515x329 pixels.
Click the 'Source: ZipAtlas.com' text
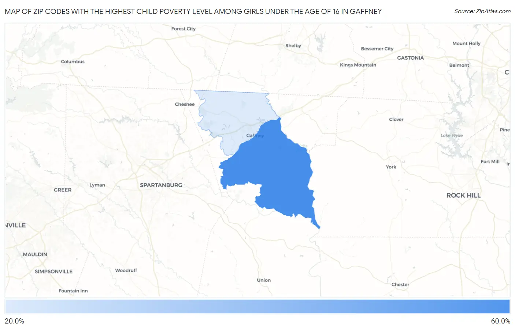(482, 11)
